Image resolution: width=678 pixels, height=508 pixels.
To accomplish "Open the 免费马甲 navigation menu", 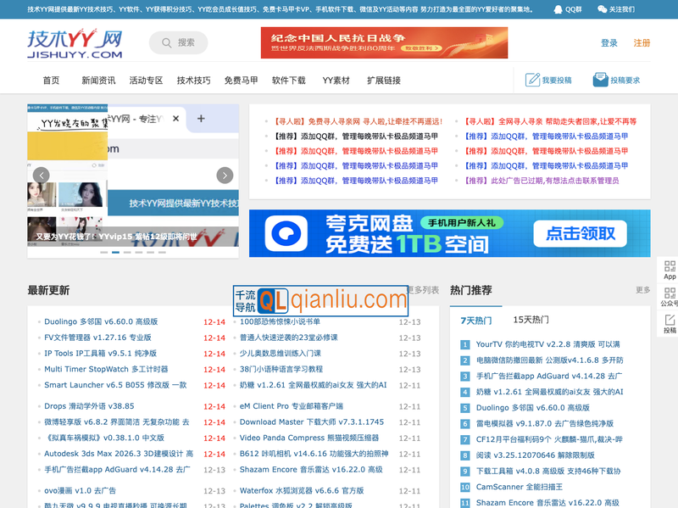I will click(241, 81).
